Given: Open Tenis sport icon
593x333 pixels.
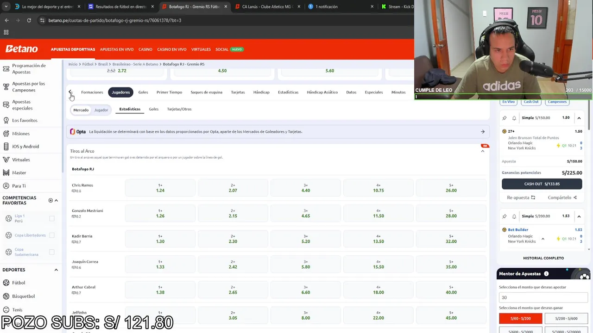Looking at the screenshot, I should tap(6, 309).
